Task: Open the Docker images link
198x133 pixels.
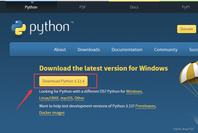Action: pyautogui.click(x=52, y=113)
